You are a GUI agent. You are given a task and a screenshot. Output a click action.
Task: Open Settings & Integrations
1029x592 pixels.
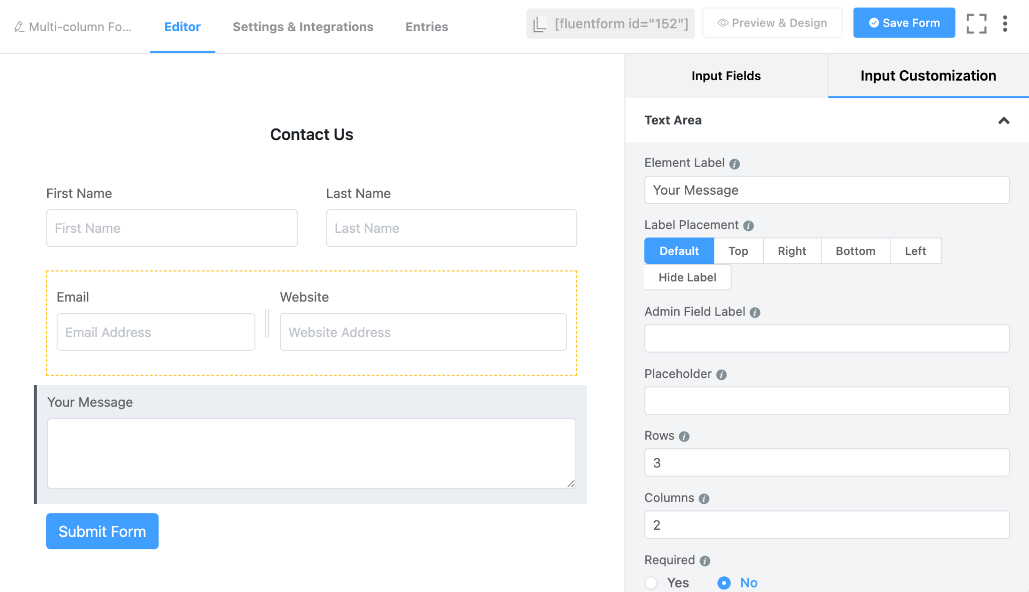pyautogui.click(x=302, y=27)
